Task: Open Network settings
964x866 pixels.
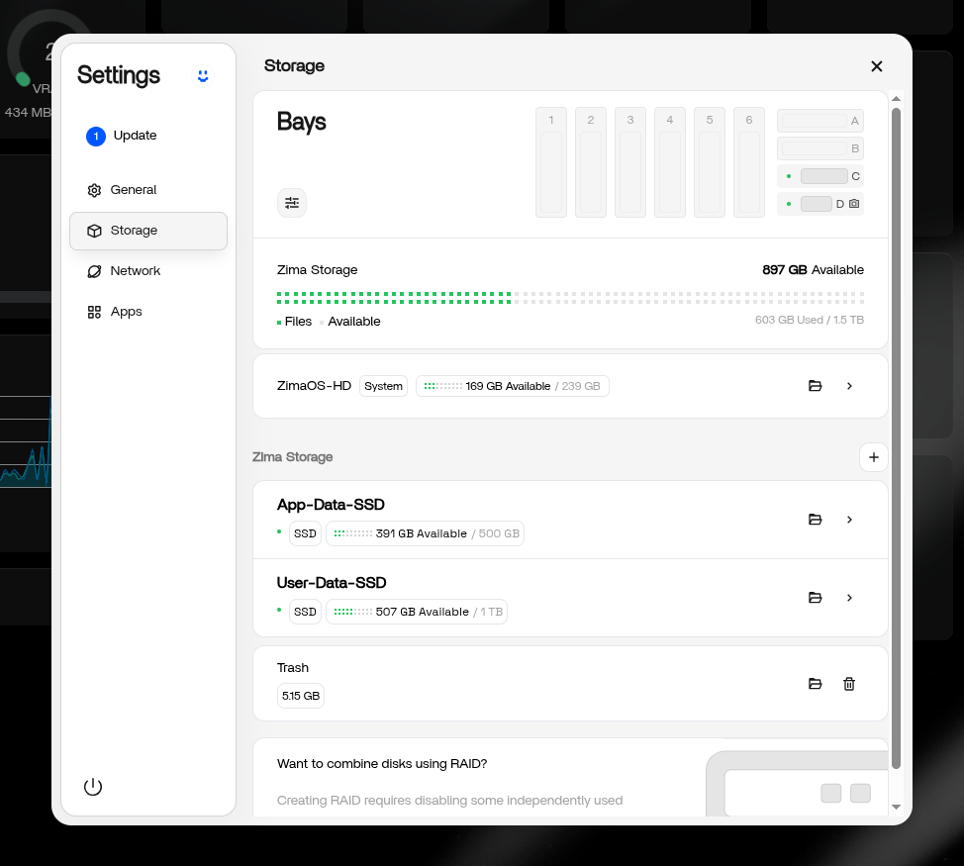Action: [148, 271]
